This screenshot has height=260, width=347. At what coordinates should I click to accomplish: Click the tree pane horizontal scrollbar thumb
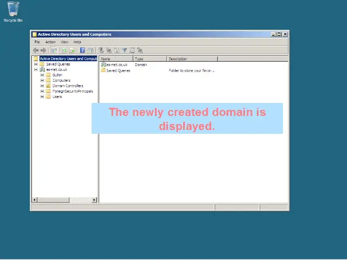[53, 200]
